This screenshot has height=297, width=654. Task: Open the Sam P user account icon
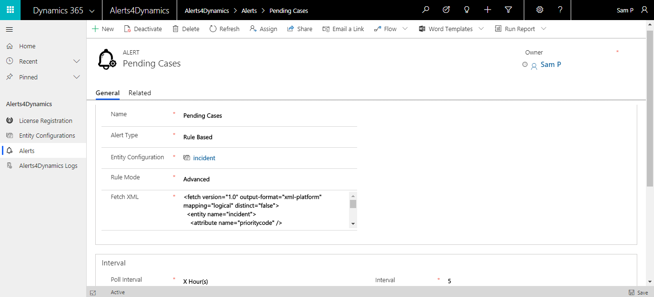coord(644,10)
